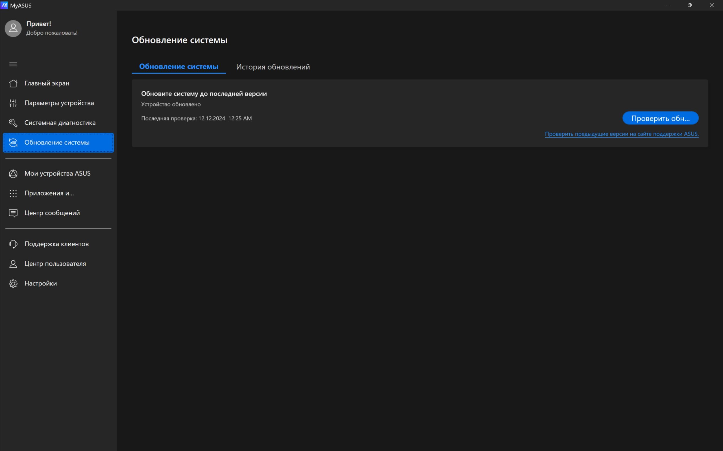
Task: Switch to the История обновлений tab
Action: pos(273,67)
